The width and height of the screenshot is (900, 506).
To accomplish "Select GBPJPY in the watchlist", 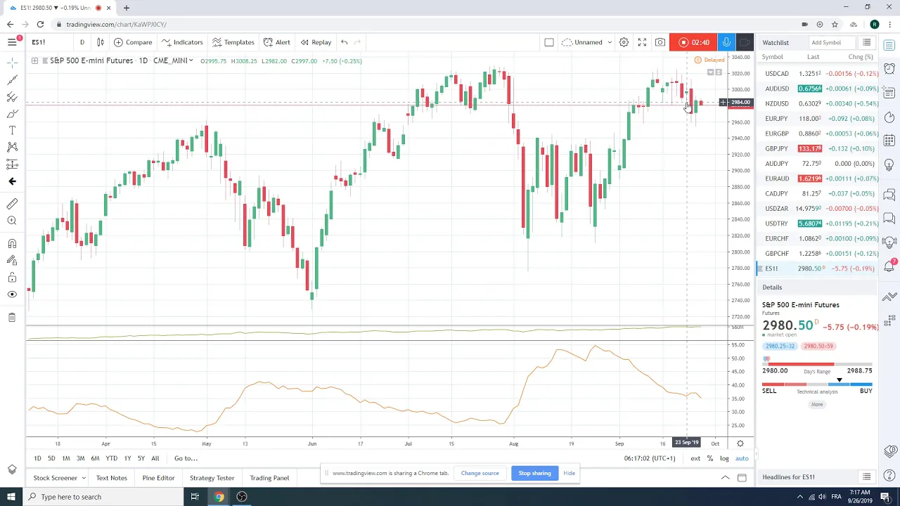I will click(818, 149).
